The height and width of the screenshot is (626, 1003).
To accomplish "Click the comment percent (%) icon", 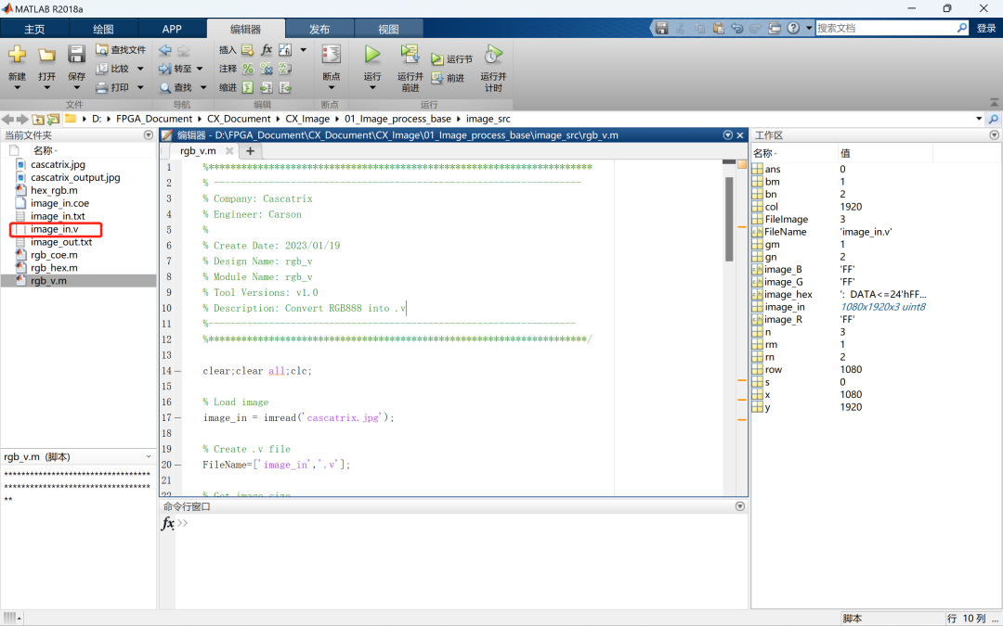I will click(248, 69).
